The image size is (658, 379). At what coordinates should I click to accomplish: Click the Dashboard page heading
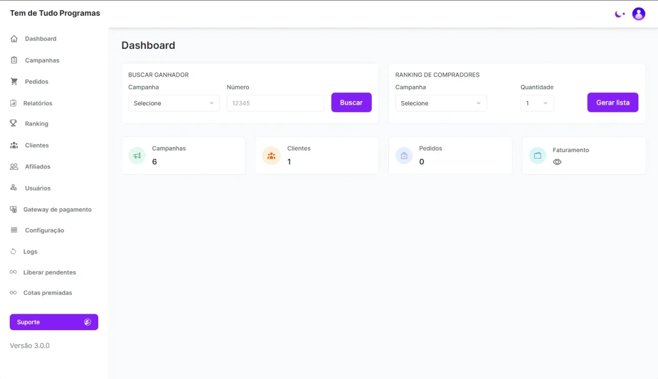click(148, 45)
